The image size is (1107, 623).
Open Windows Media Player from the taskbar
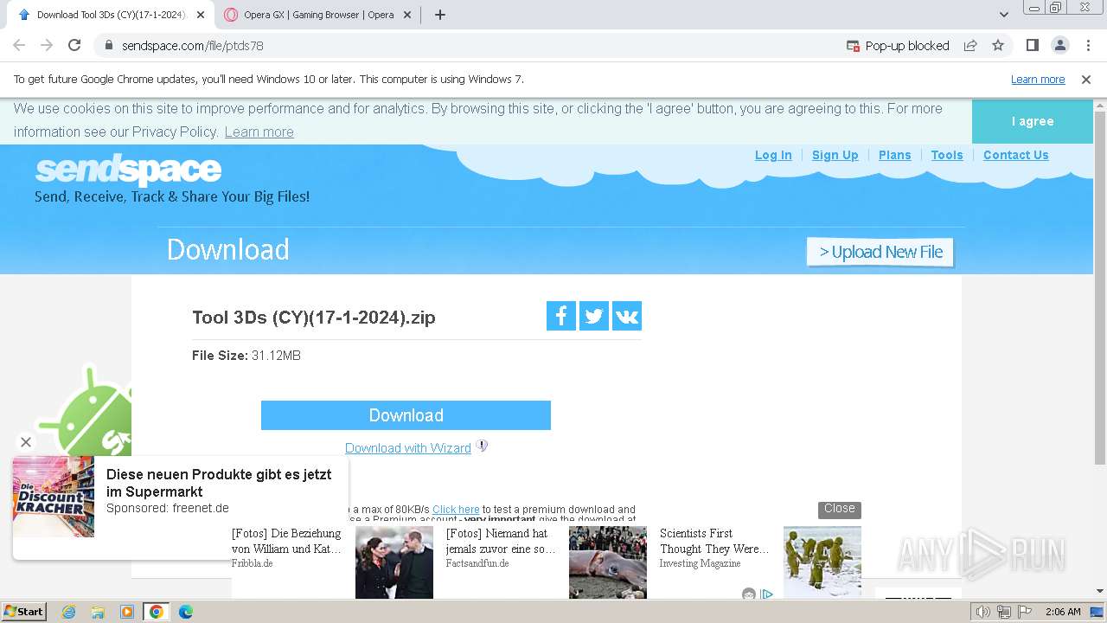(127, 612)
